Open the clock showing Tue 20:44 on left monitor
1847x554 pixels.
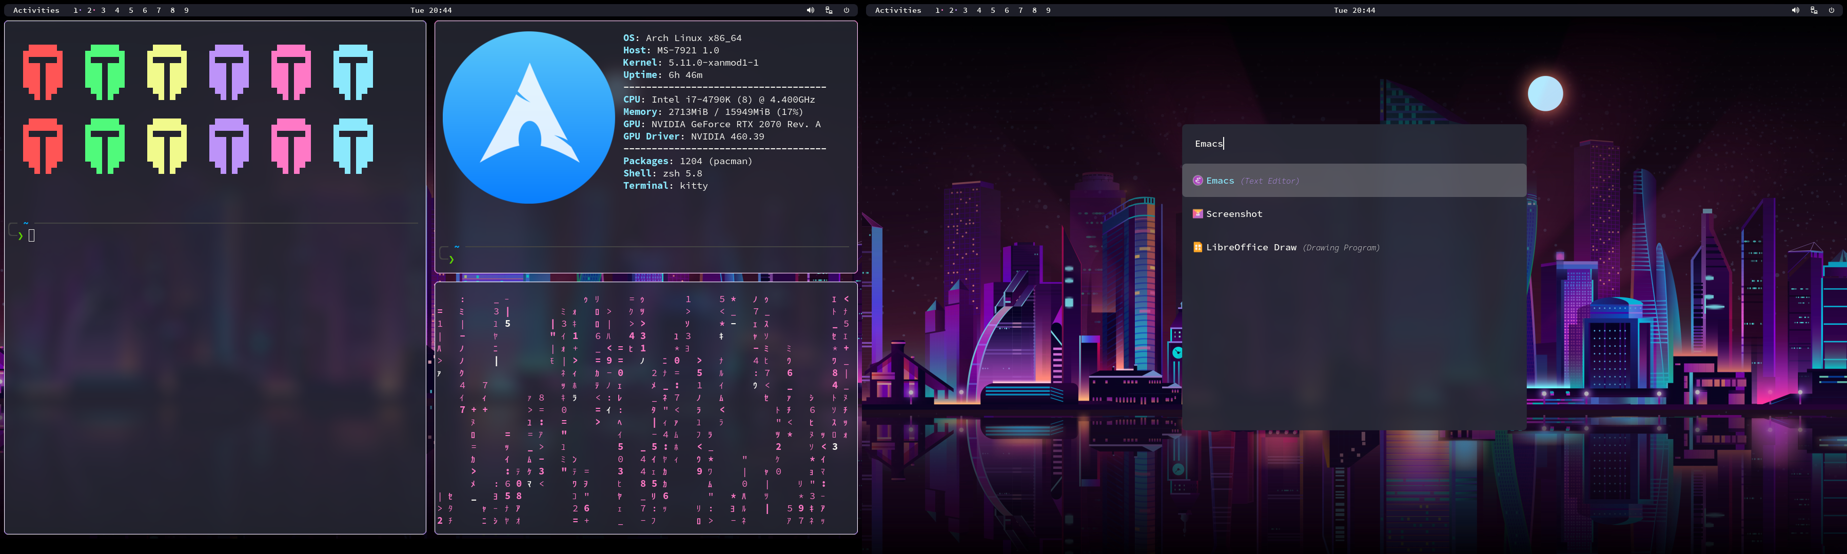pos(431,10)
